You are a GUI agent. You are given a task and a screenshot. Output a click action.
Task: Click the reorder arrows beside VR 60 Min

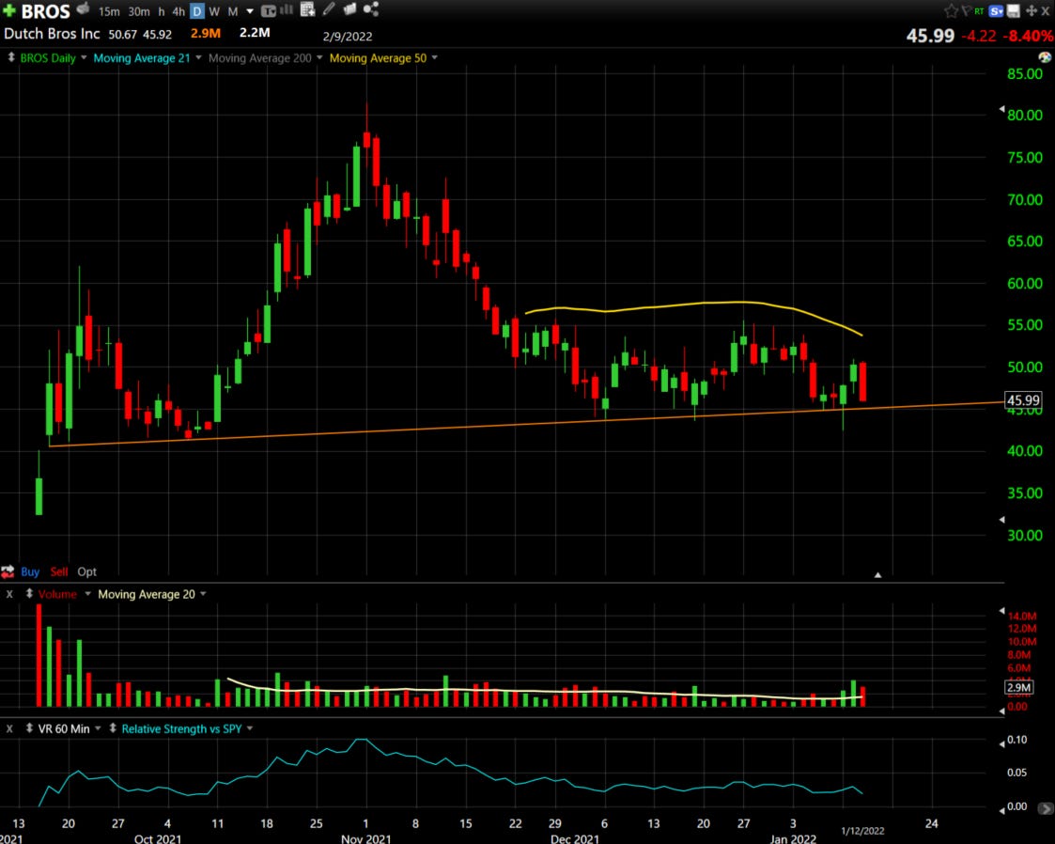29,728
